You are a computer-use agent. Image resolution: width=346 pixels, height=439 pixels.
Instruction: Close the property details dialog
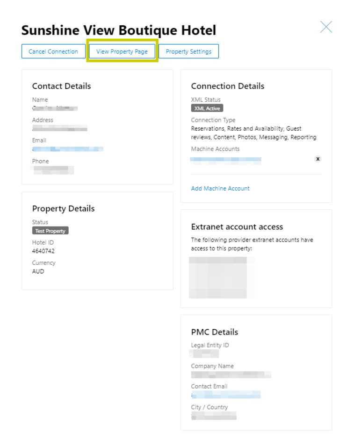click(326, 27)
